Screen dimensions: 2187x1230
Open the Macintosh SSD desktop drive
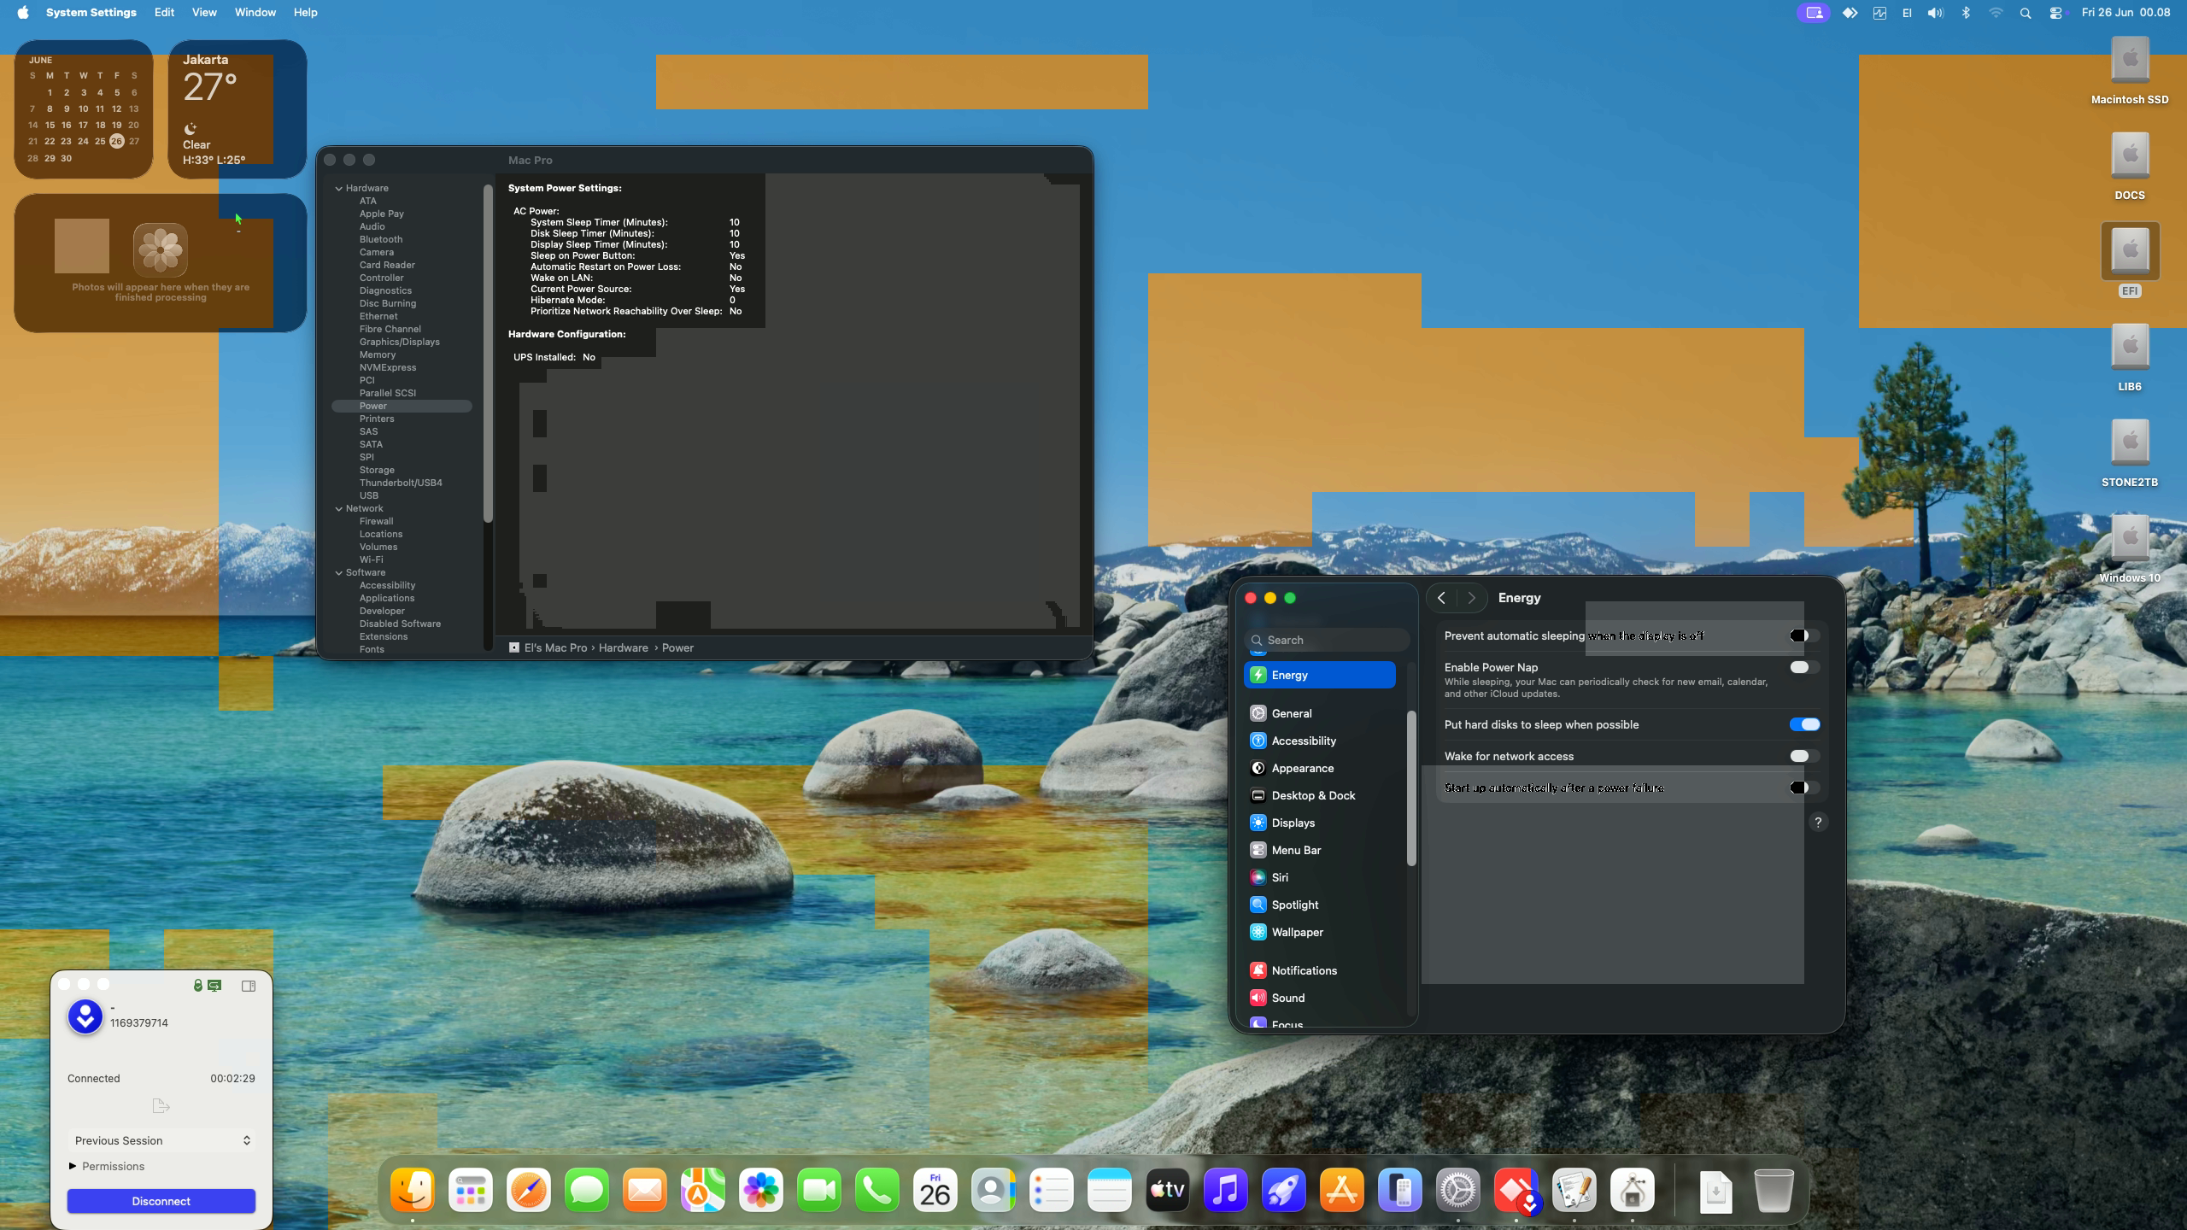[x=2130, y=72]
